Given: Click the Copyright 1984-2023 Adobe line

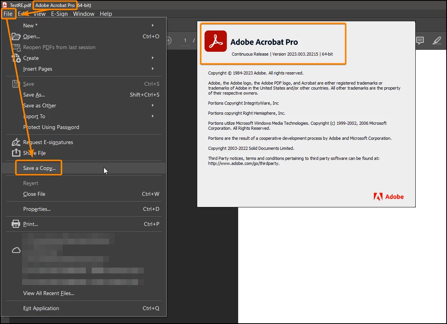Looking at the screenshot, I should point(256,73).
